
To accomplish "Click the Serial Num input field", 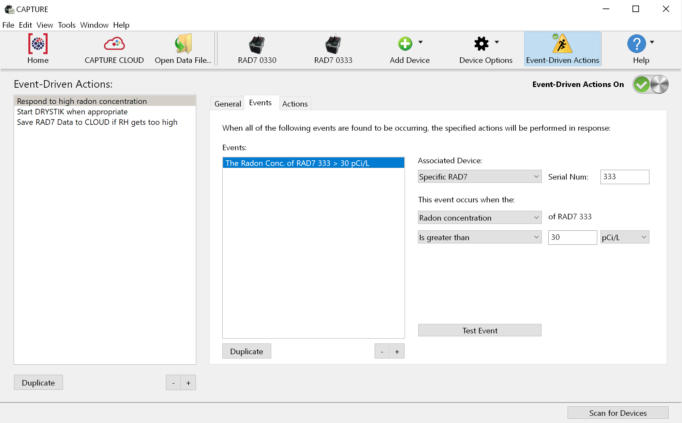I will [624, 177].
